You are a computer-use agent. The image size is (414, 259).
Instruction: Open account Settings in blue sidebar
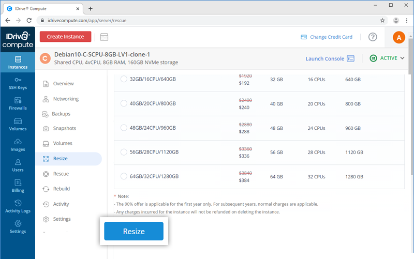coord(18,227)
